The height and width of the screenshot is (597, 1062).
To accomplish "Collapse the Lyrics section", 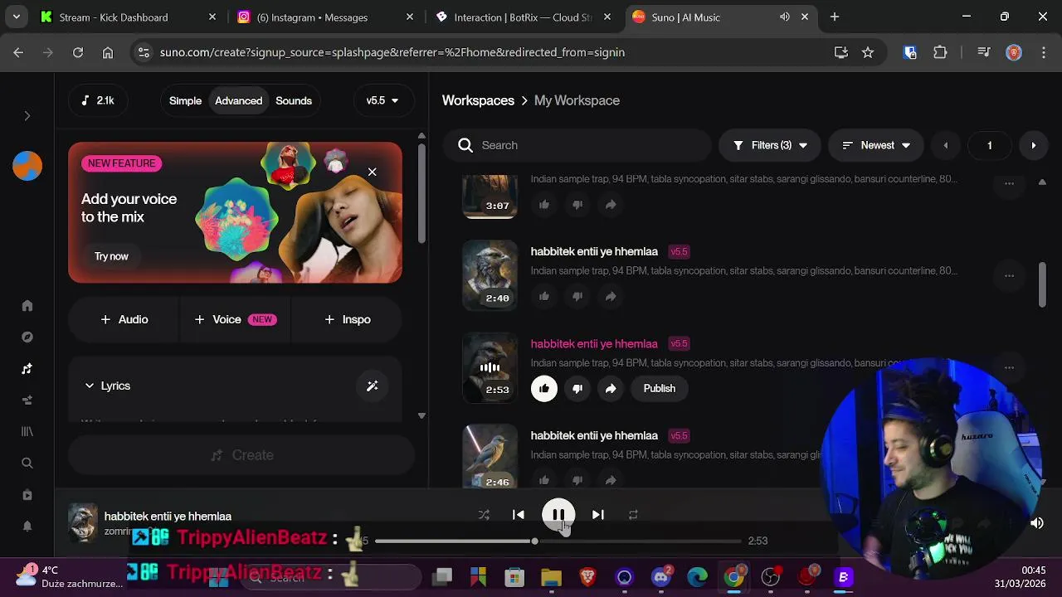I will pyautogui.click(x=107, y=386).
